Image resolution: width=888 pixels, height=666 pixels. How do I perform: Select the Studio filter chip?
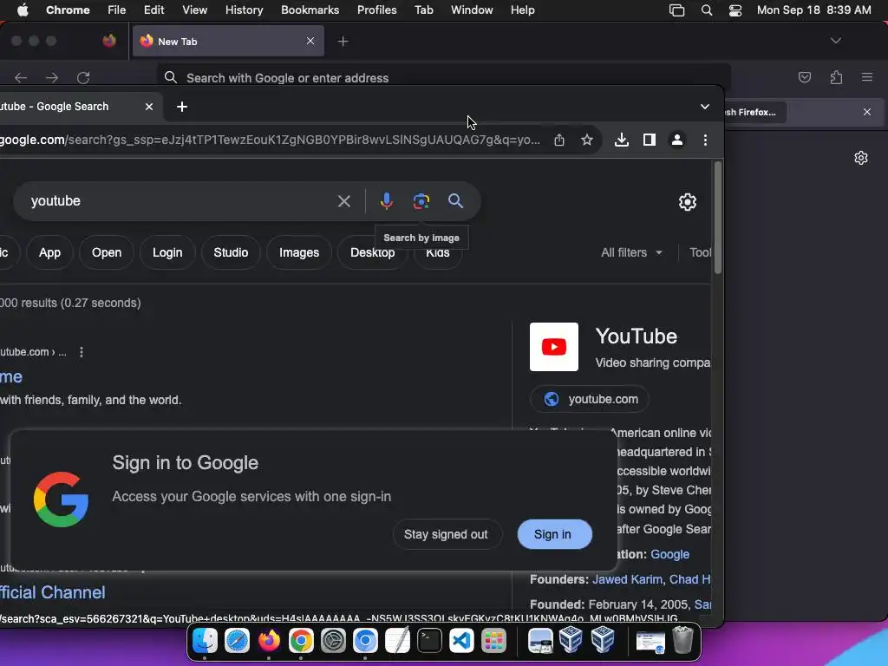pyautogui.click(x=231, y=252)
